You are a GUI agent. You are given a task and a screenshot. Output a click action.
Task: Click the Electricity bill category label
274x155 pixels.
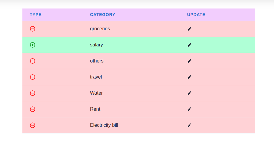pyautogui.click(x=104, y=125)
